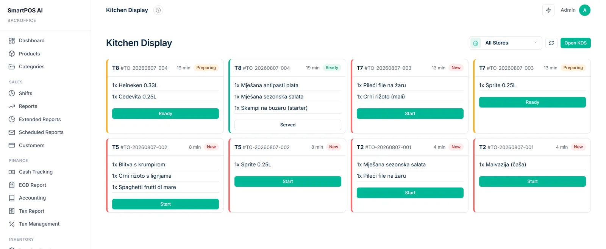The height and width of the screenshot is (249, 606).
Task: Expand the All Stores dropdown
Action: (x=506, y=43)
